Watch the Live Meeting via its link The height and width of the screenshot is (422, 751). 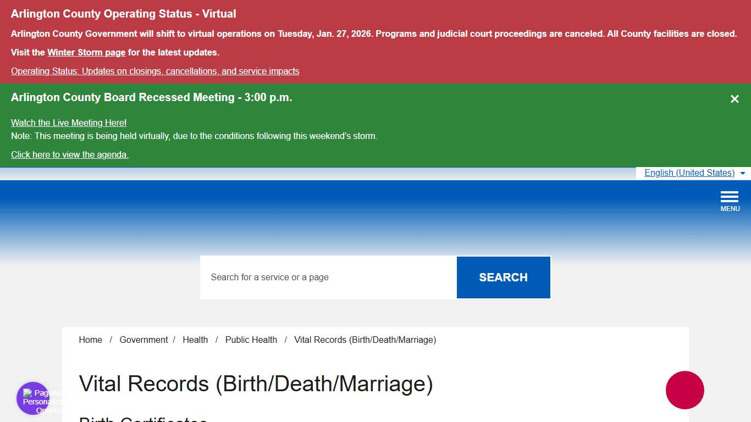[68, 123]
